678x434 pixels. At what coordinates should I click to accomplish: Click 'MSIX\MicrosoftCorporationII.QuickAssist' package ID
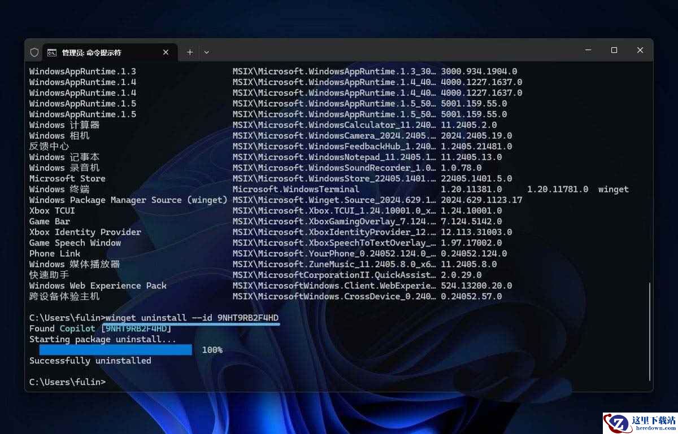pos(334,275)
